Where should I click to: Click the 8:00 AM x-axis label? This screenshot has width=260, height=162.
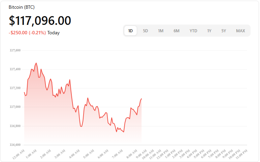click(132, 154)
